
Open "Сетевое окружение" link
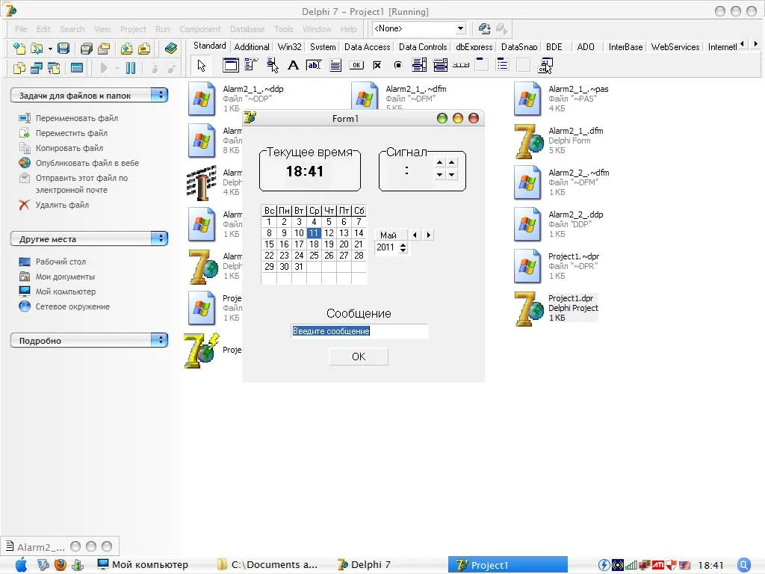(x=72, y=306)
